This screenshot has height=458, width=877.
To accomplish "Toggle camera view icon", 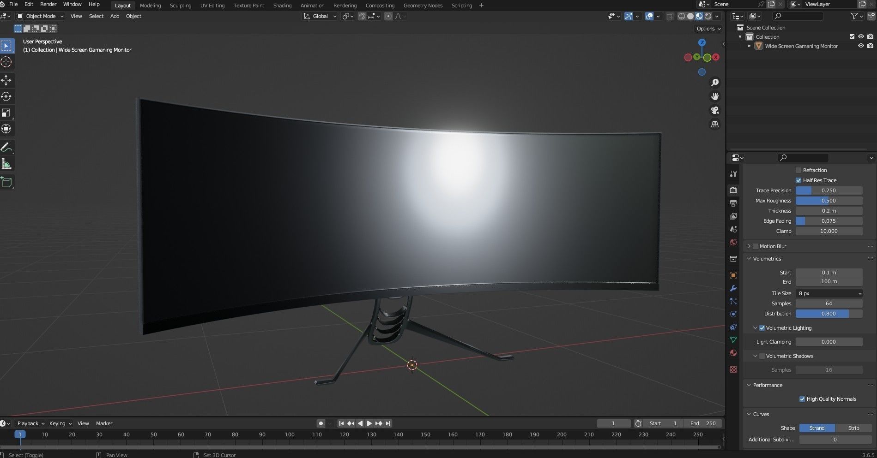I will tap(715, 110).
